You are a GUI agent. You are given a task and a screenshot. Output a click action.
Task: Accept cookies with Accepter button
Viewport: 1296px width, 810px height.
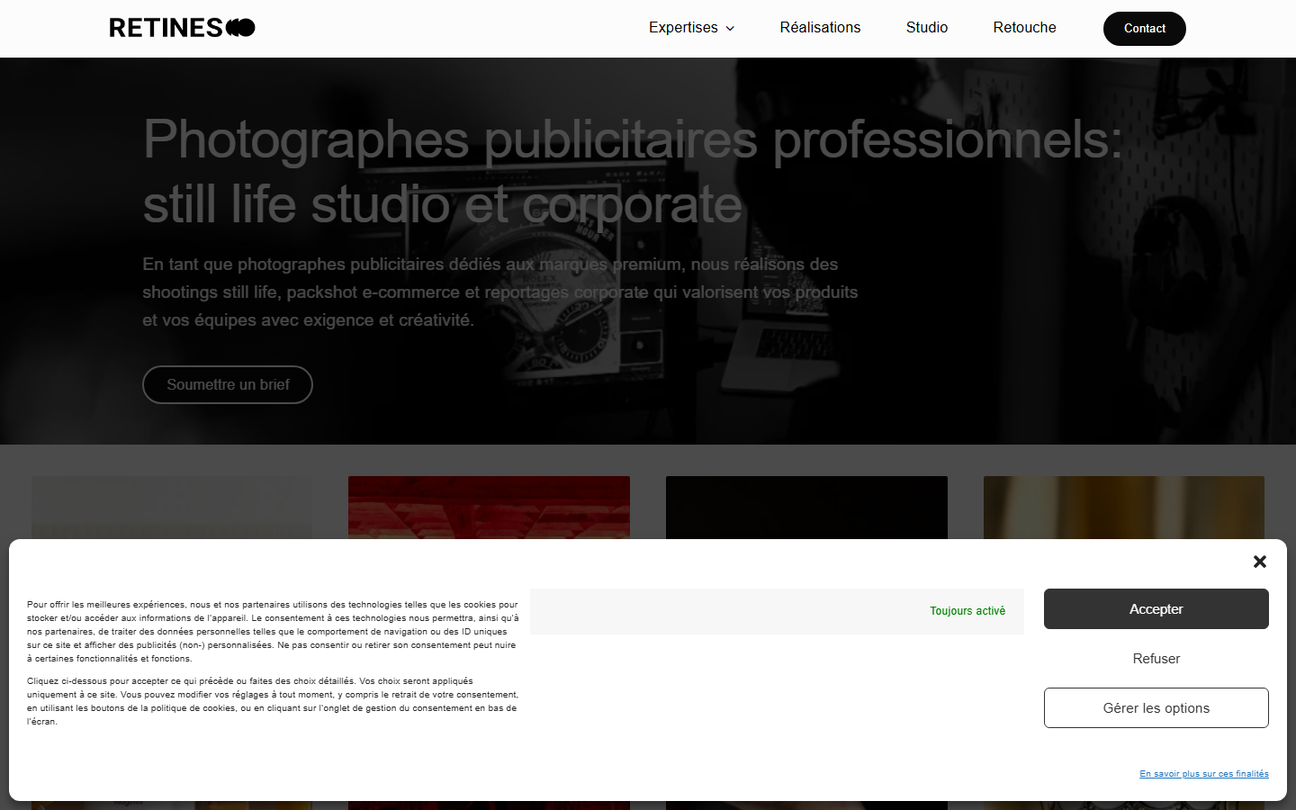pos(1156,609)
